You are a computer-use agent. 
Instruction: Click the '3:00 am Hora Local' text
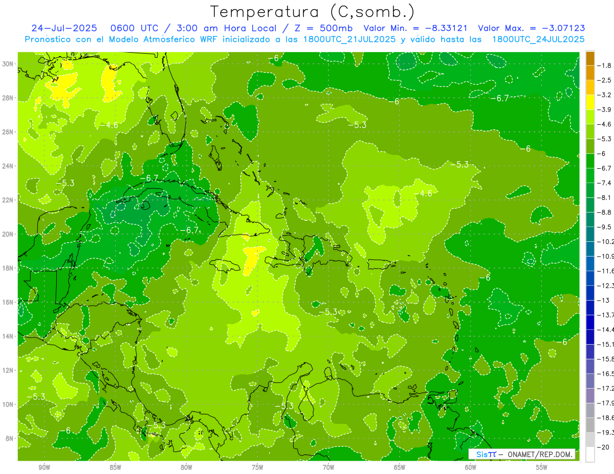[226, 28]
